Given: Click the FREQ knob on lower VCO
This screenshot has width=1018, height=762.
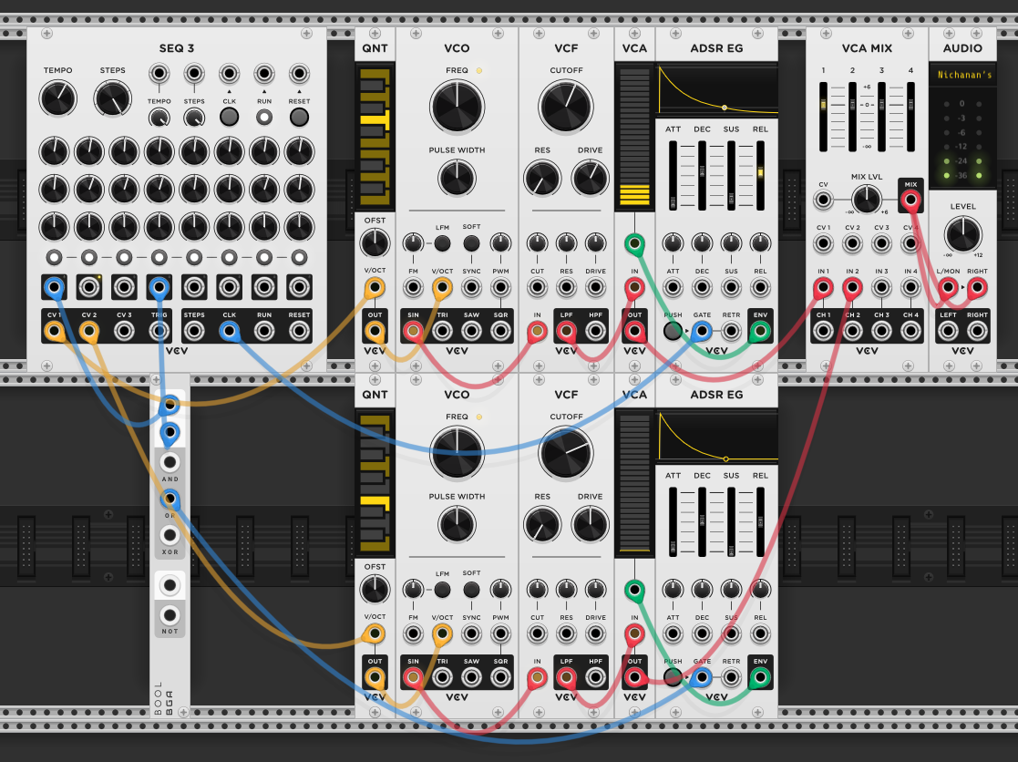Looking at the screenshot, I should click(x=458, y=453).
